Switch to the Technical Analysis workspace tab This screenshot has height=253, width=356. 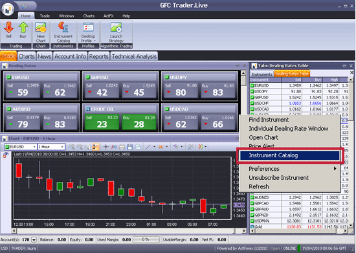[134, 56]
